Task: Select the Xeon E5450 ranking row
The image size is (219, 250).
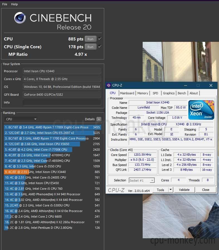Action: pyautogui.click(x=52, y=183)
